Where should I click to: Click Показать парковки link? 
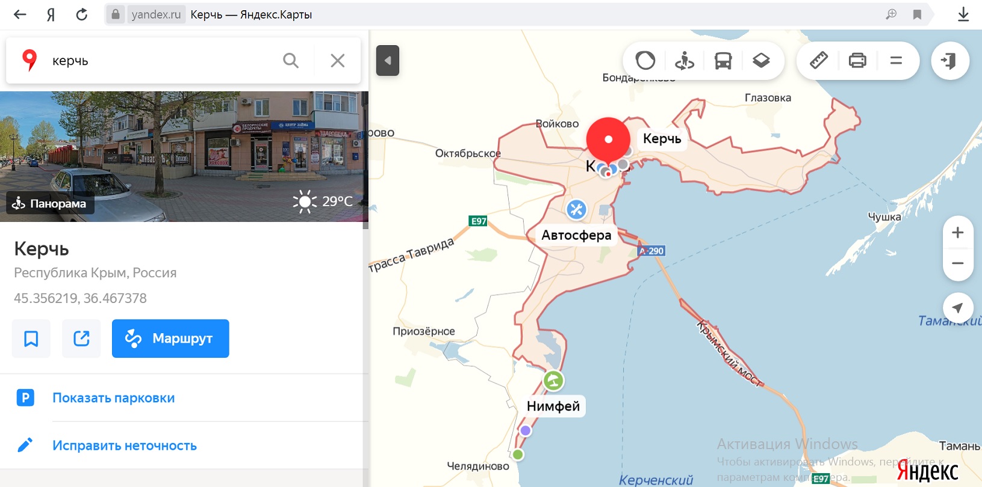(114, 398)
